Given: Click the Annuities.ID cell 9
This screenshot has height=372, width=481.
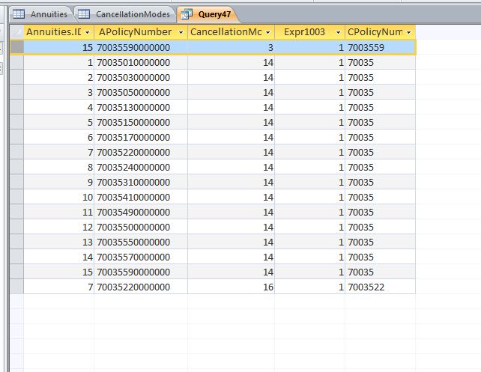Looking at the screenshot, I should 59,183.
